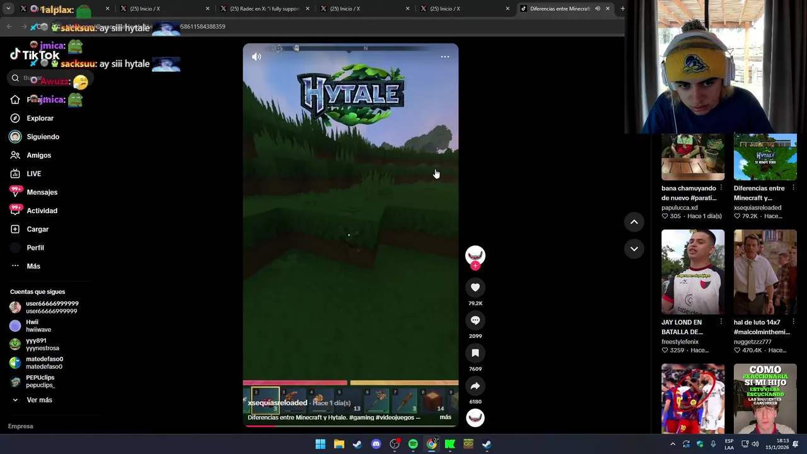Open the TikTok logo home link
This screenshot has width=807, height=454.
coord(35,55)
